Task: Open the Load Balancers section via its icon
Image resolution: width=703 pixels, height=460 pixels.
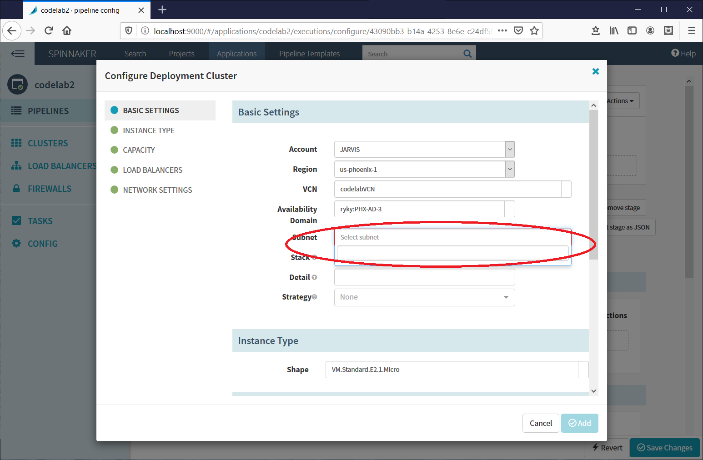Action: click(17, 165)
